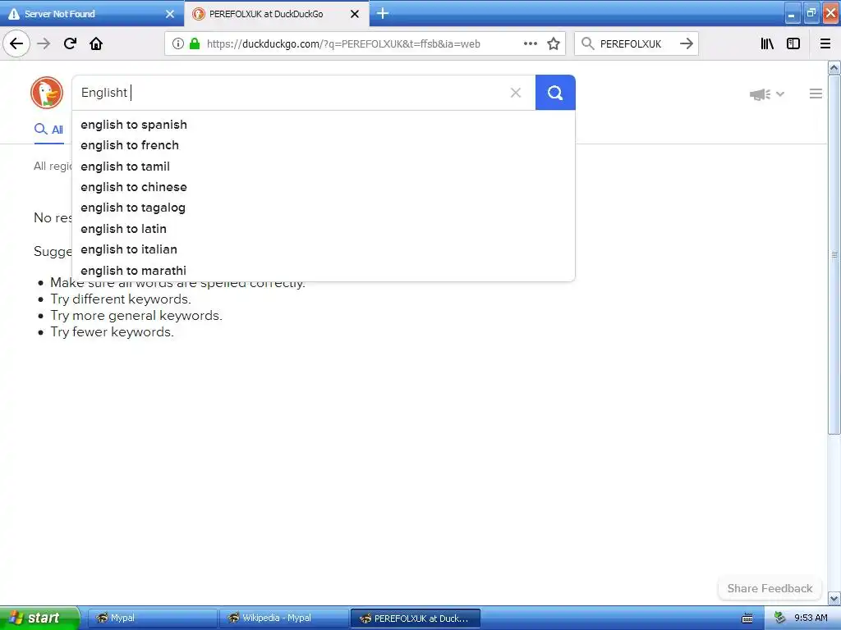
Task: Toggle the sidebar view icon
Action: [x=793, y=43]
